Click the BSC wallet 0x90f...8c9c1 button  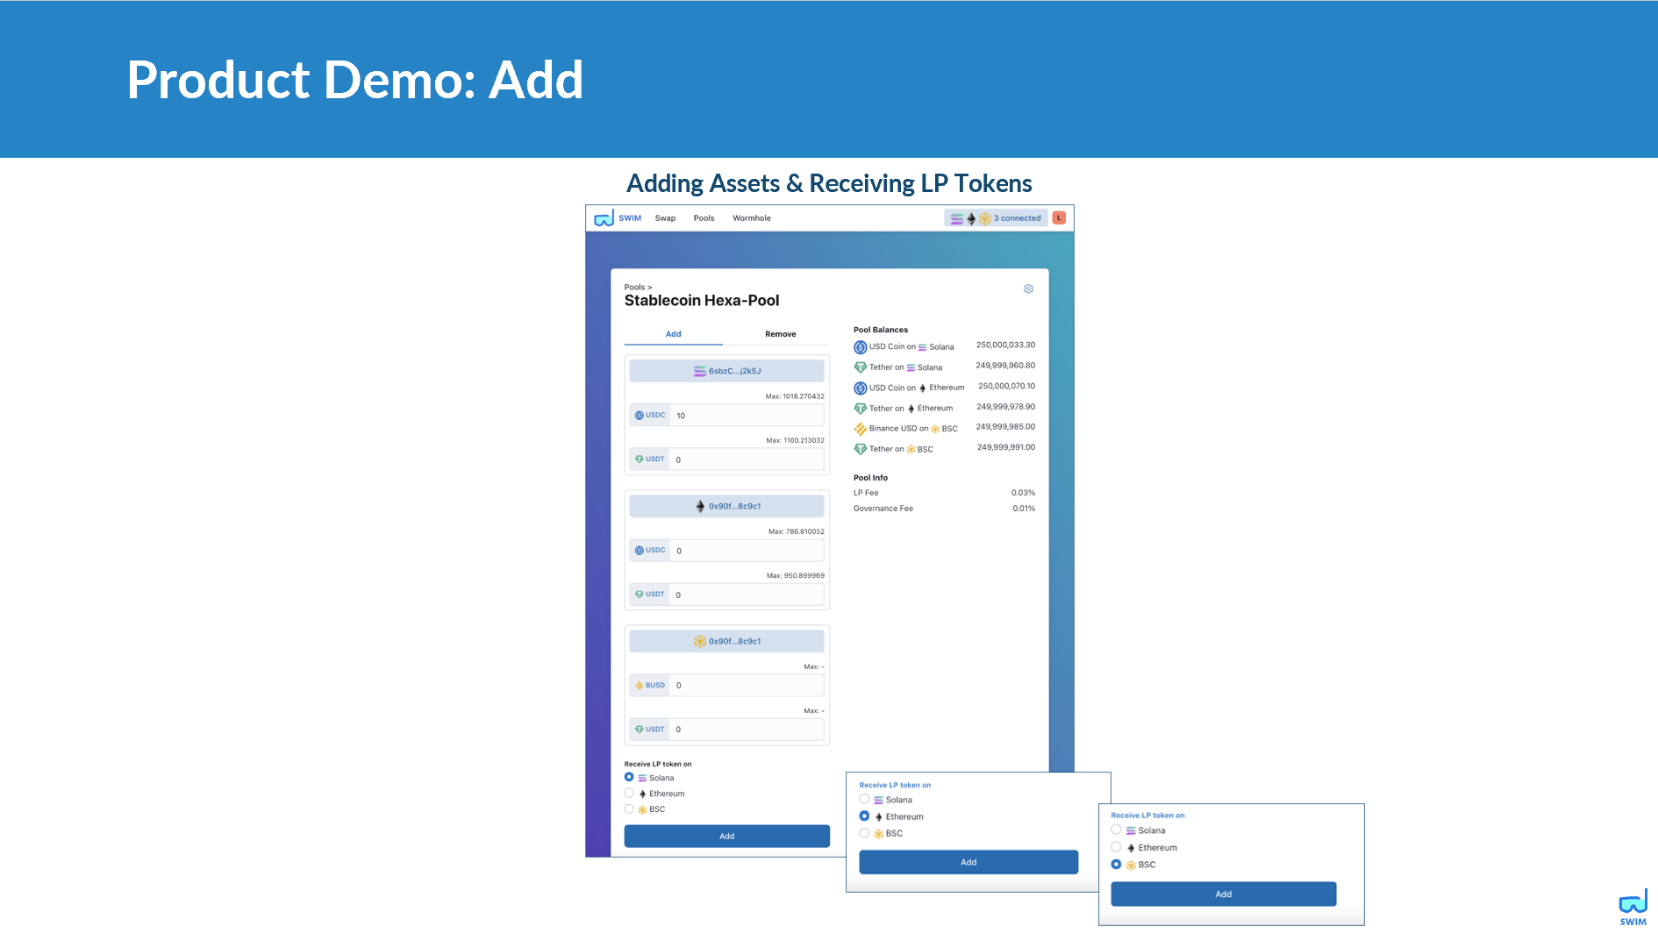click(x=726, y=641)
